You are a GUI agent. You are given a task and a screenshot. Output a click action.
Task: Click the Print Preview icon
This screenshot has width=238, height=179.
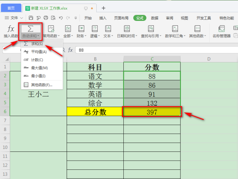pyautogui.click(x=53, y=18)
